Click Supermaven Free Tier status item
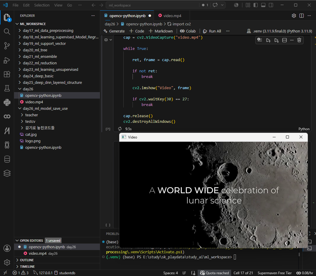 click(274, 273)
